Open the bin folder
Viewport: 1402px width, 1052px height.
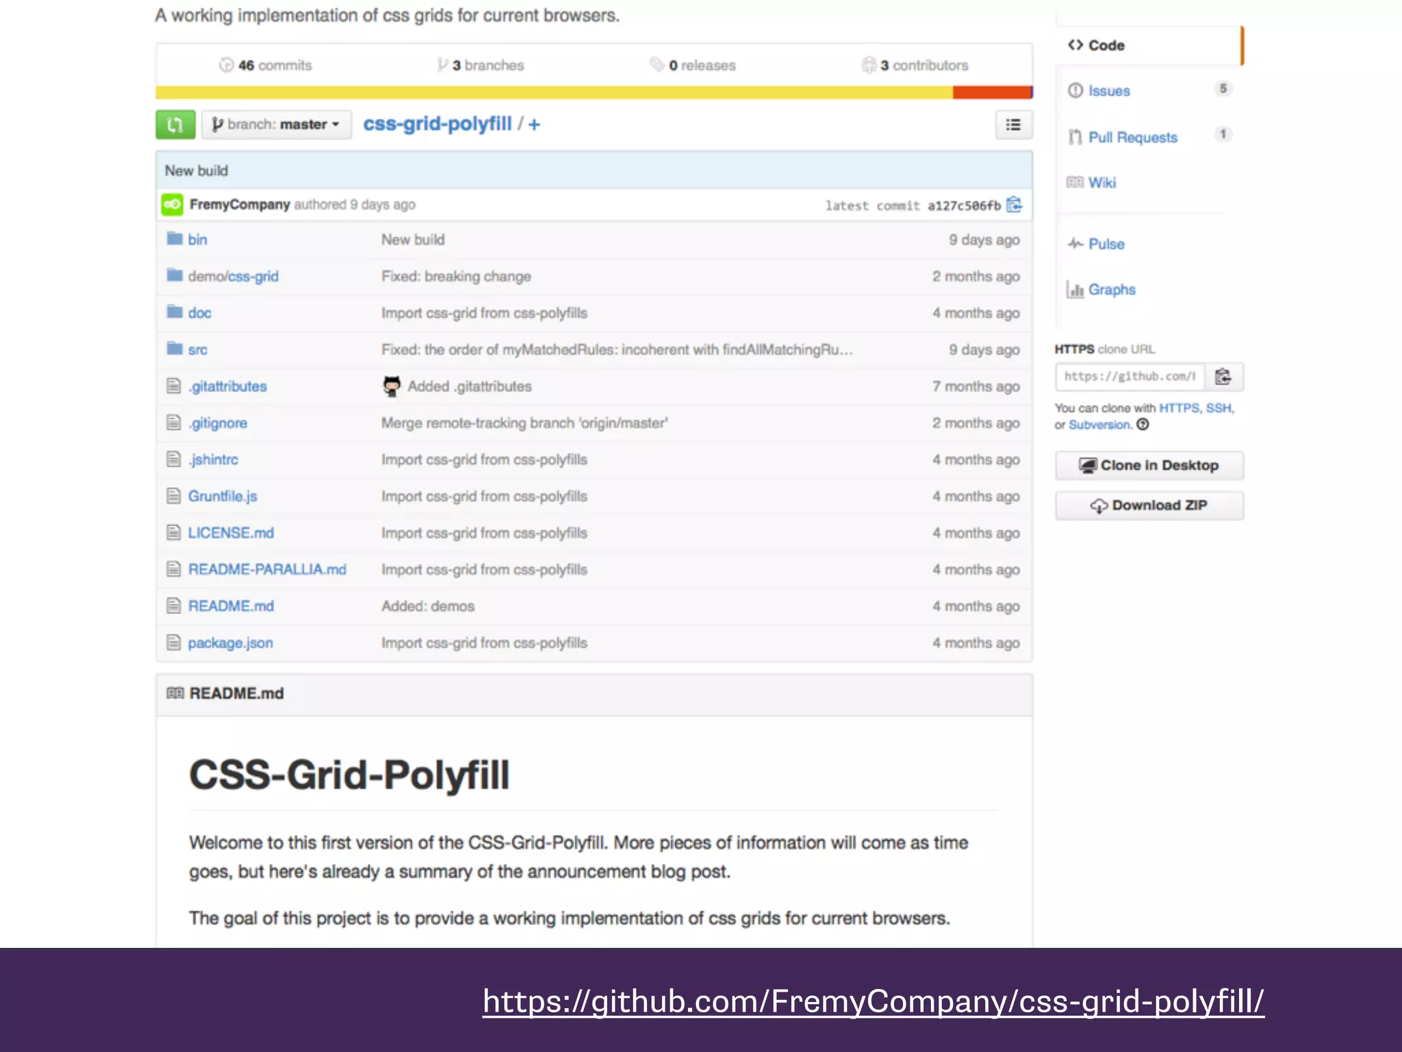point(197,240)
